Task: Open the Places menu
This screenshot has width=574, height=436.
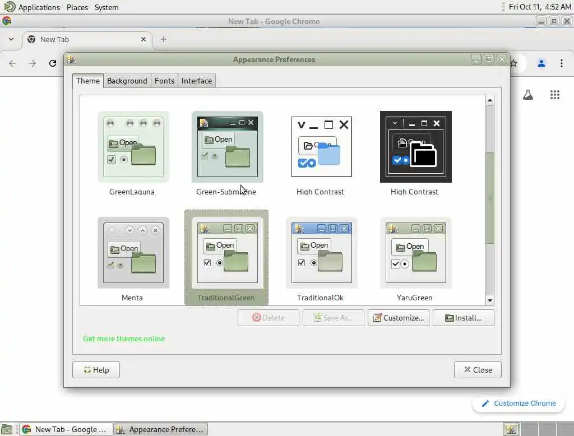Action: [x=77, y=7]
